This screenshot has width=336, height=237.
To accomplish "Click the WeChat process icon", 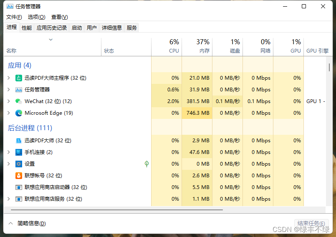I will (x=19, y=101).
